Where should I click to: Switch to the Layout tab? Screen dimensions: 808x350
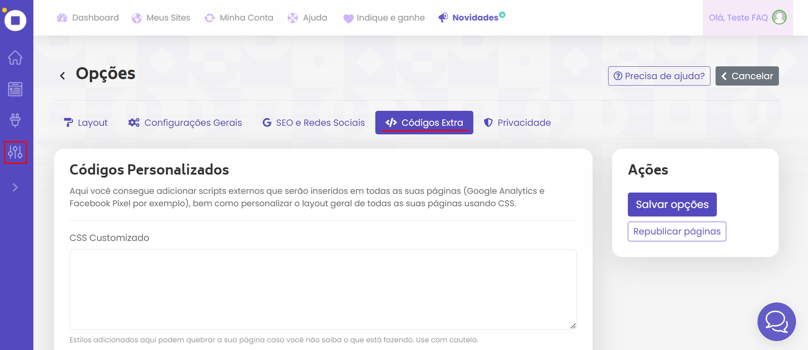point(86,123)
